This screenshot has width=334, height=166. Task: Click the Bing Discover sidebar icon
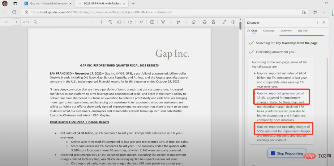click(x=332, y=12)
